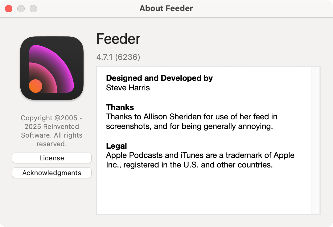
Task: Click the Reinvented Software copyright text
Action: [x=52, y=131]
